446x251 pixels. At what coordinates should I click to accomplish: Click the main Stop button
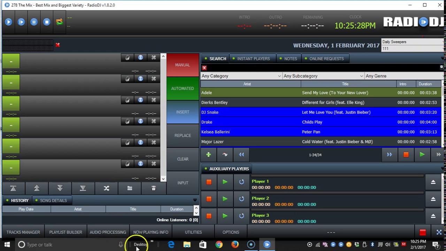47,22
